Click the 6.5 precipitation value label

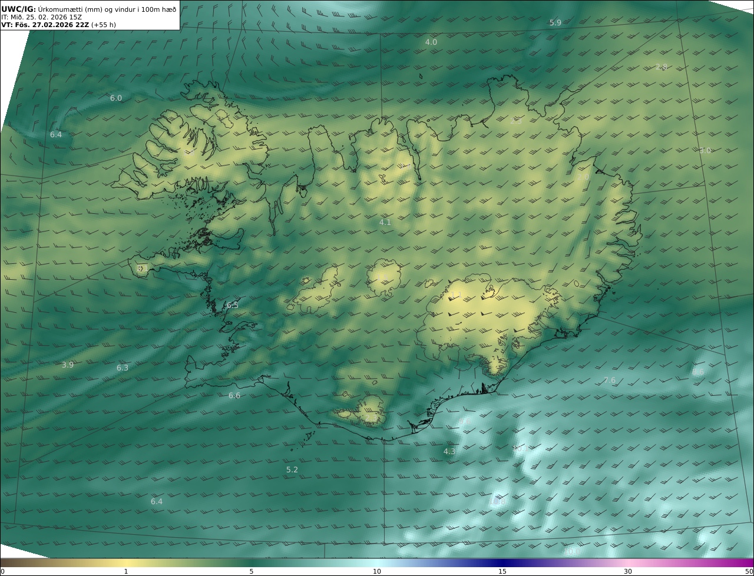[233, 305]
